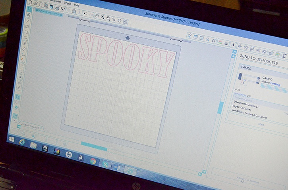This screenshot has width=288, height=190.
Task: Open Amazon from the taskbar
Action: pos(81,158)
